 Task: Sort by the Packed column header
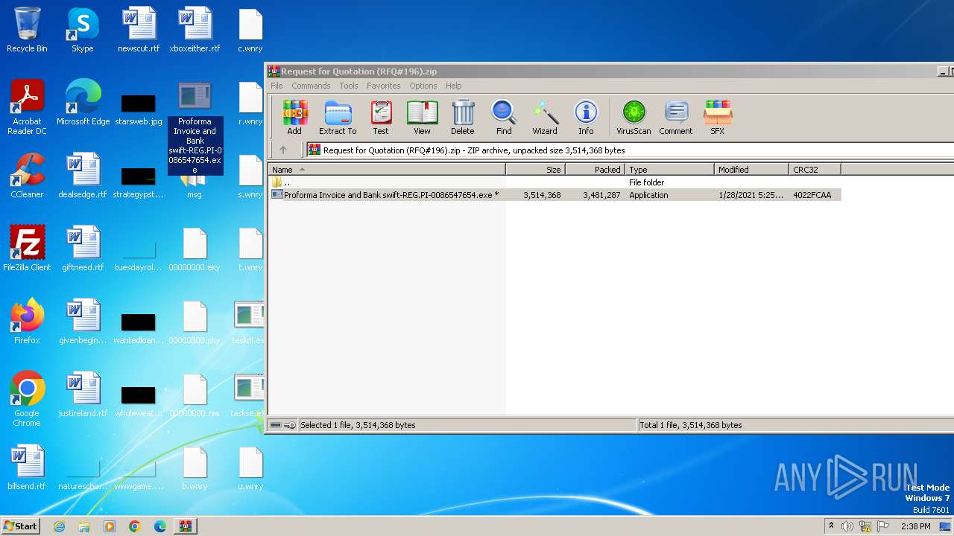(x=595, y=170)
